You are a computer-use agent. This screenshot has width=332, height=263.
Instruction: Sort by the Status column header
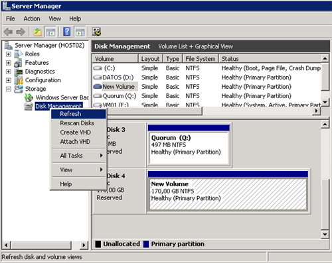(270, 59)
